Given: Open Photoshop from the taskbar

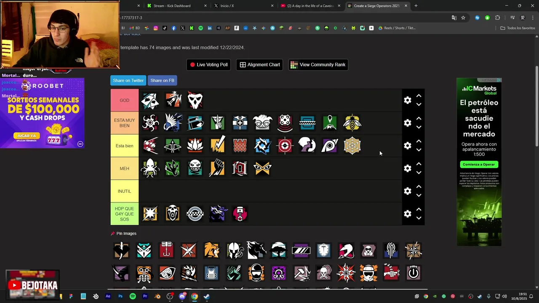Looking at the screenshot, I should point(120,296).
